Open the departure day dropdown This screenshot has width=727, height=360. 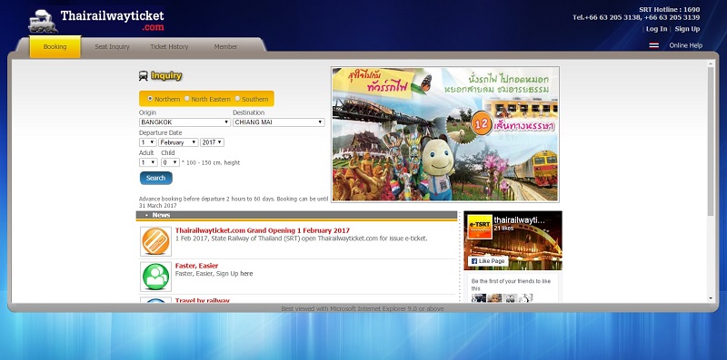[148, 142]
